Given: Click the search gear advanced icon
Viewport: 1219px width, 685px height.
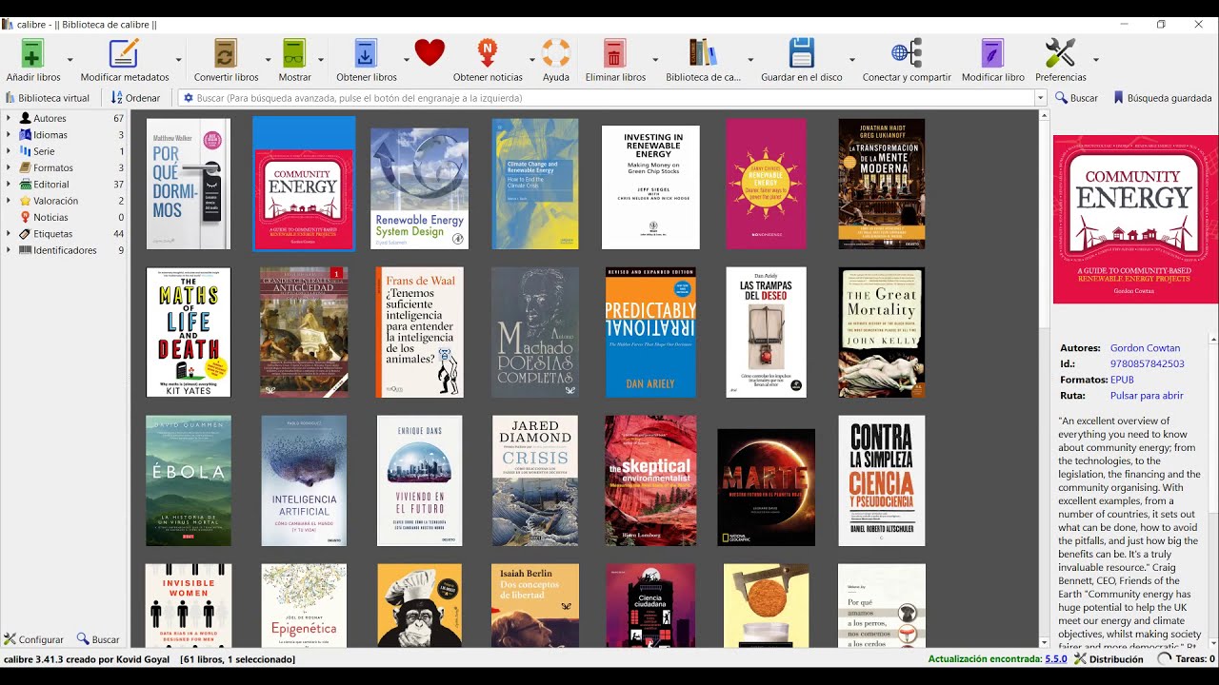Looking at the screenshot, I should (188, 98).
